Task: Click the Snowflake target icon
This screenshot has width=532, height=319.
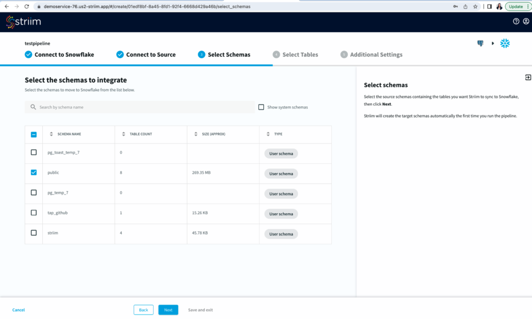Action: click(505, 43)
